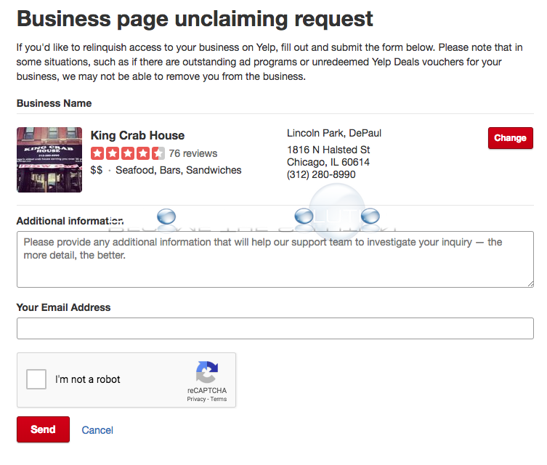Click the Chicago, IL 60614 text
The height and width of the screenshot is (465, 547).
pos(328,162)
